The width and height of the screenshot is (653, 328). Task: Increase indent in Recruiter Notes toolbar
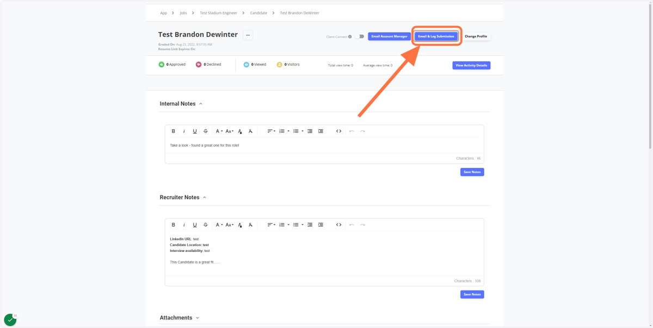pos(321,225)
